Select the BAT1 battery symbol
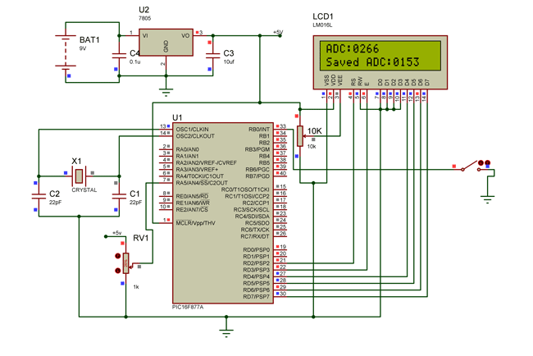Screen dimensions: 533x356 pos(66,52)
